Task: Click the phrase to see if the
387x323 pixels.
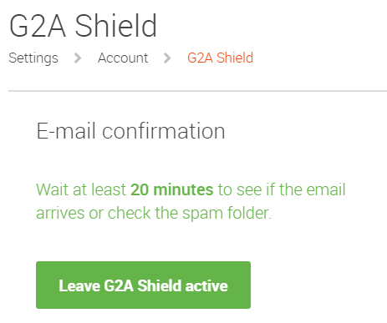Action: [260, 189]
